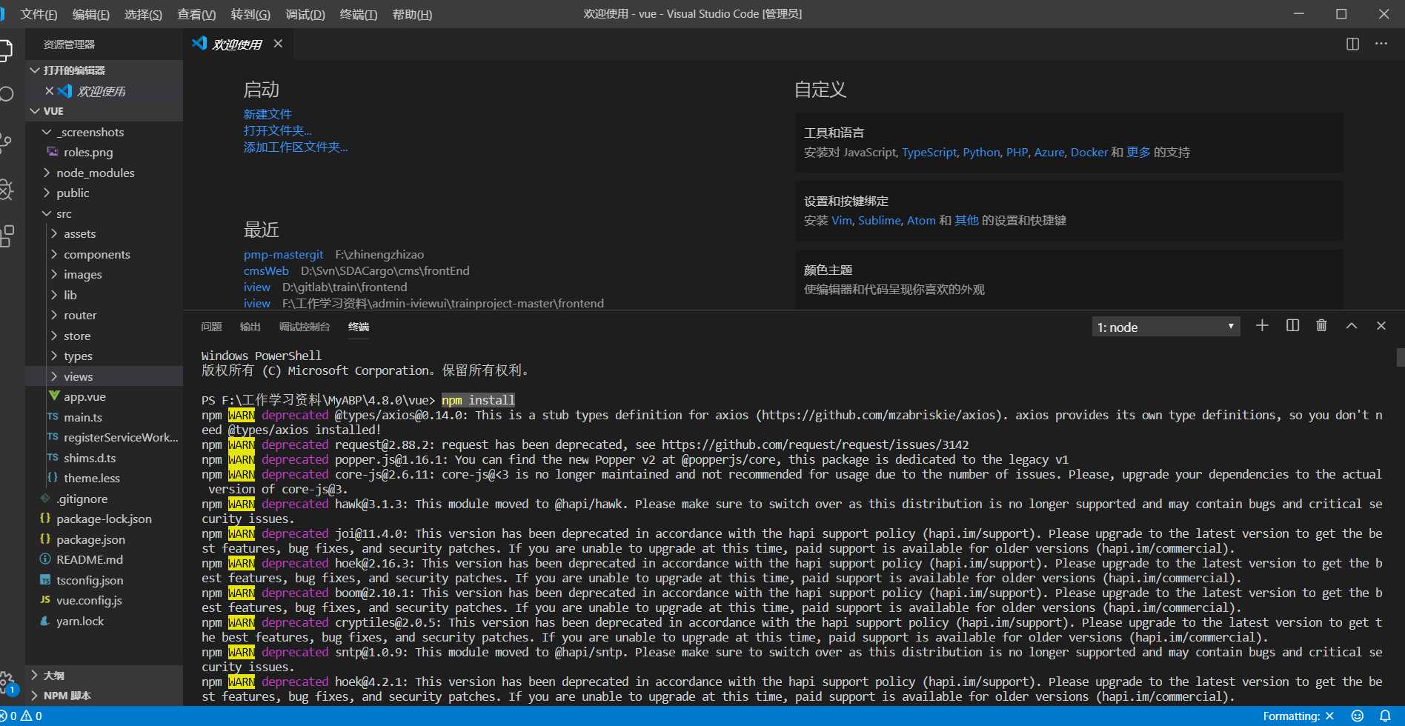Expand the 大纲 outline section
Screen dimensions: 1405x726
point(104,675)
